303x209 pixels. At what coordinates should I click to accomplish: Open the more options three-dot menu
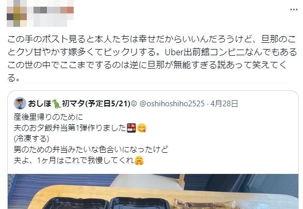[x=294, y=9]
